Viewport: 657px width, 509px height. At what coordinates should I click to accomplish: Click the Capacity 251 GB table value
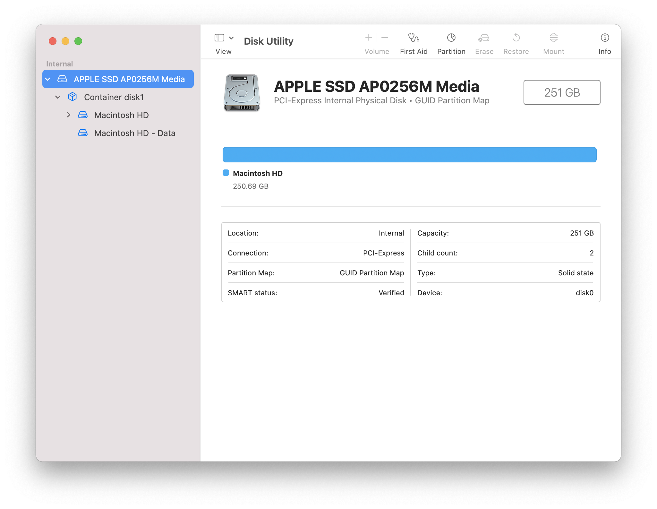coord(582,233)
